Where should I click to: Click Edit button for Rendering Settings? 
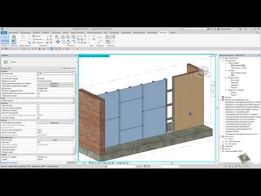55,122
